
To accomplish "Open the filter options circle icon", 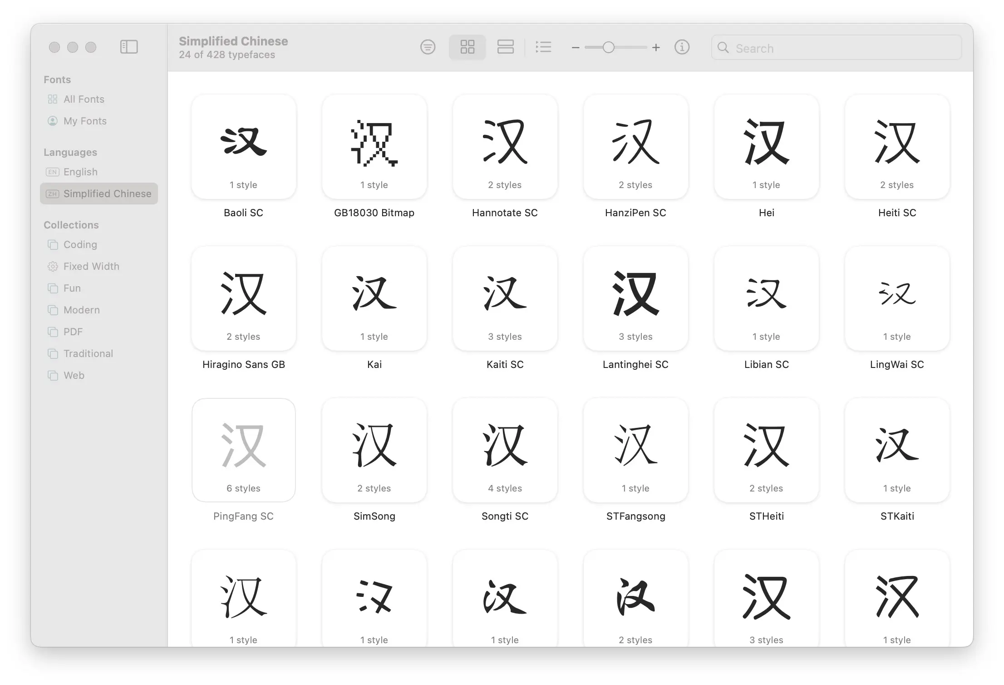I will 428,47.
